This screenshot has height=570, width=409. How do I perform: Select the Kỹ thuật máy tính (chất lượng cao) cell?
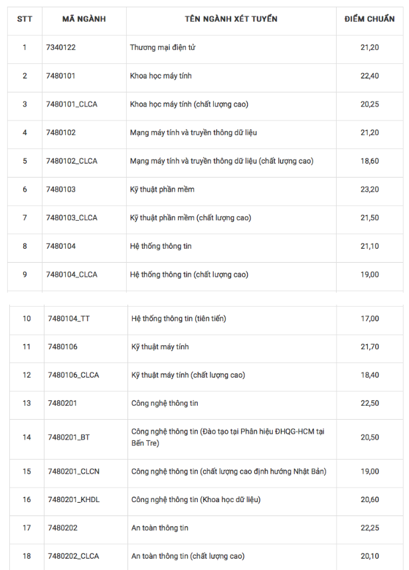pyautogui.click(x=188, y=375)
